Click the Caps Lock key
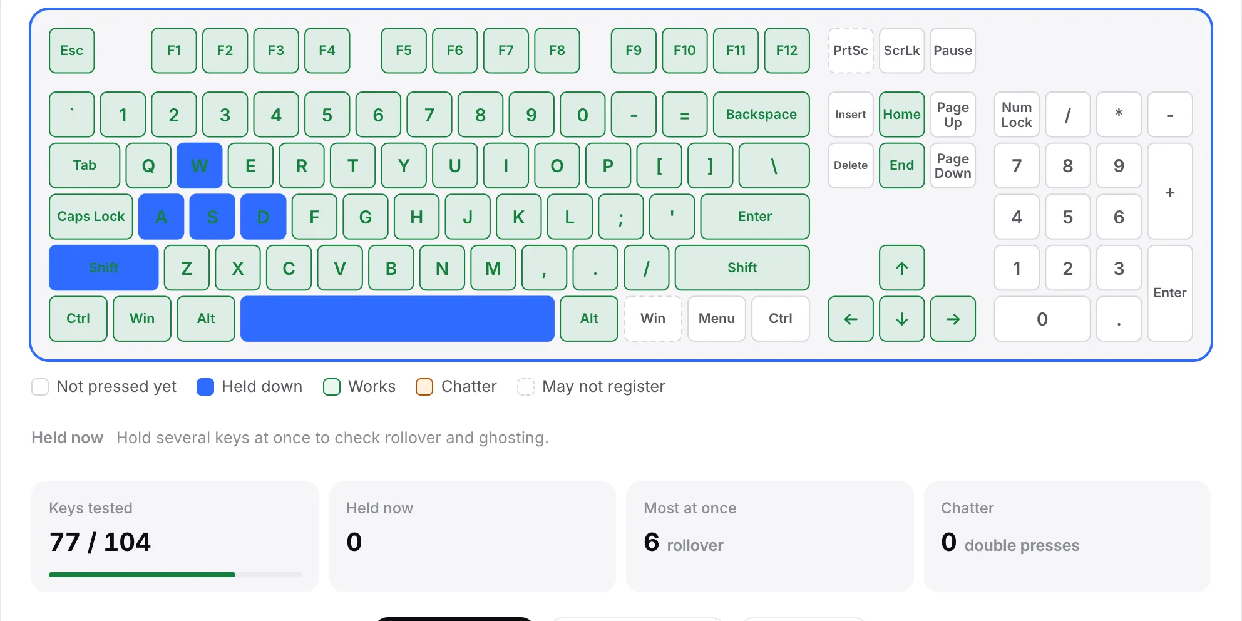Image resolution: width=1242 pixels, height=621 pixels. click(x=91, y=217)
